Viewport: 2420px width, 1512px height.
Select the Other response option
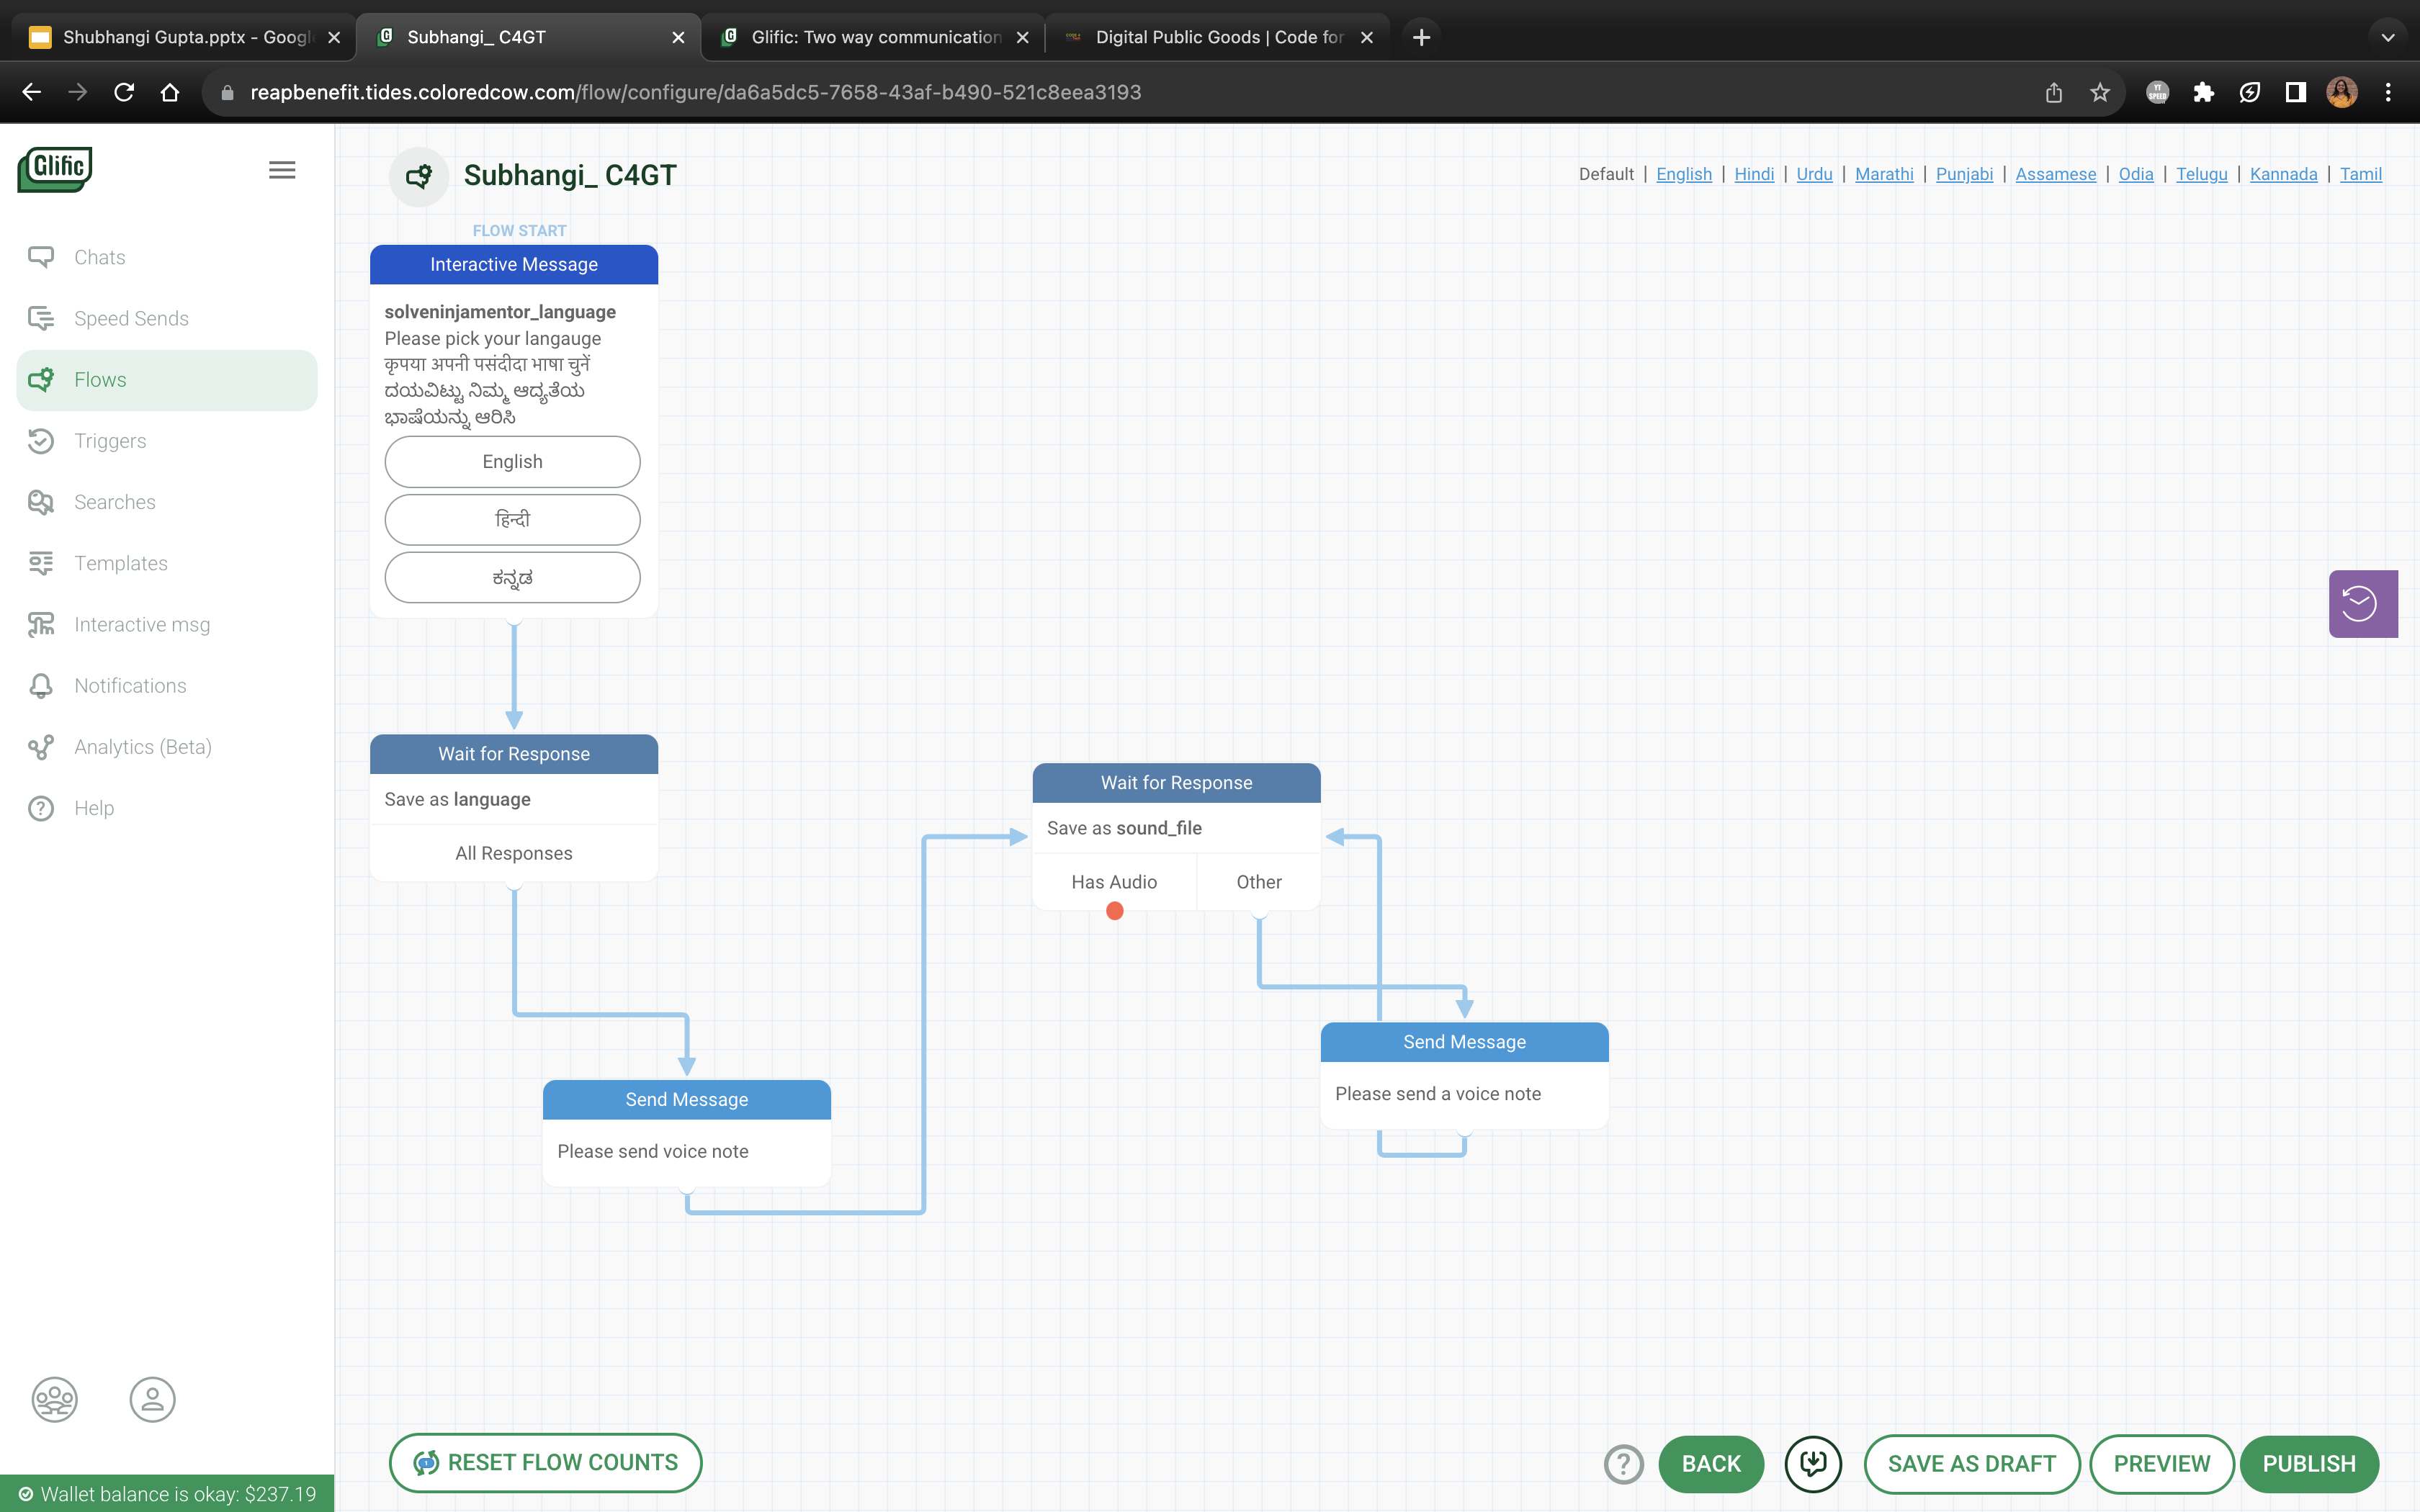[x=1258, y=881]
